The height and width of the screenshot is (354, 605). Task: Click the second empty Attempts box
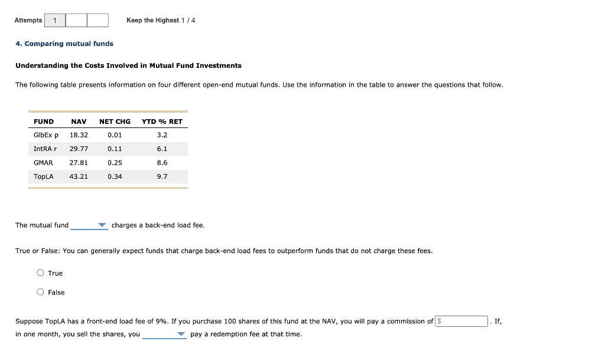[x=76, y=19]
